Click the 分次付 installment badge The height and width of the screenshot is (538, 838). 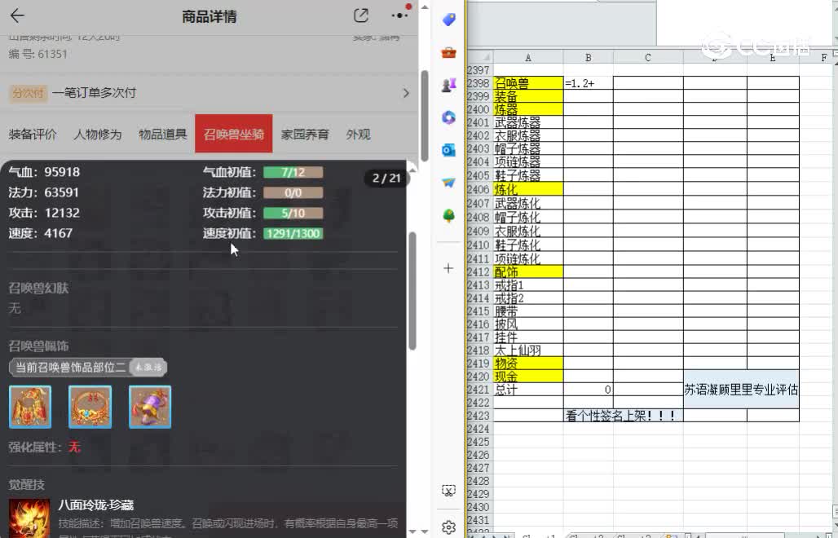[30, 93]
